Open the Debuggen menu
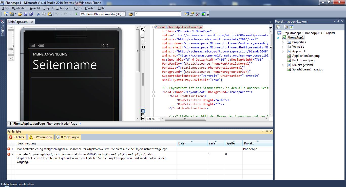This screenshot has height=187, width=346. [x=63, y=8]
